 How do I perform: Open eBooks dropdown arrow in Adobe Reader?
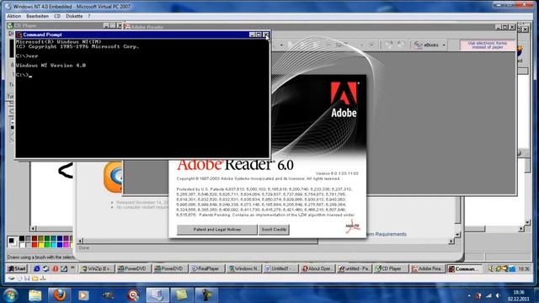pos(444,45)
